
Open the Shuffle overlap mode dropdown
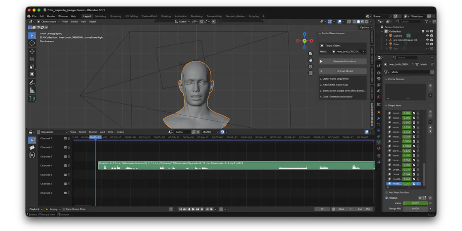(210, 132)
